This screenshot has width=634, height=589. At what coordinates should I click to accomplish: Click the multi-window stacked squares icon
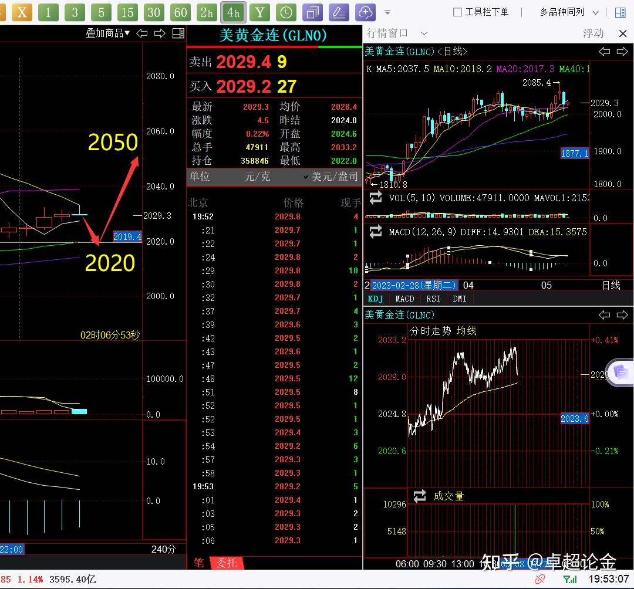pos(312,12)
